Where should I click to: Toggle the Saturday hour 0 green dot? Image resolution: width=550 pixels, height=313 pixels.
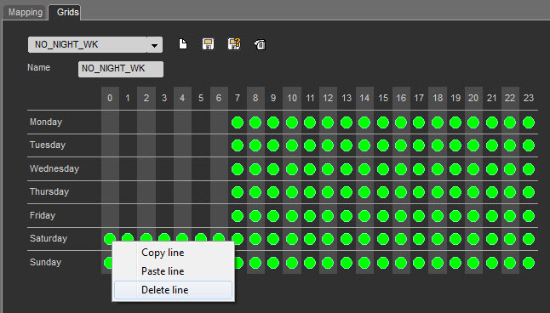click(110, 239)
